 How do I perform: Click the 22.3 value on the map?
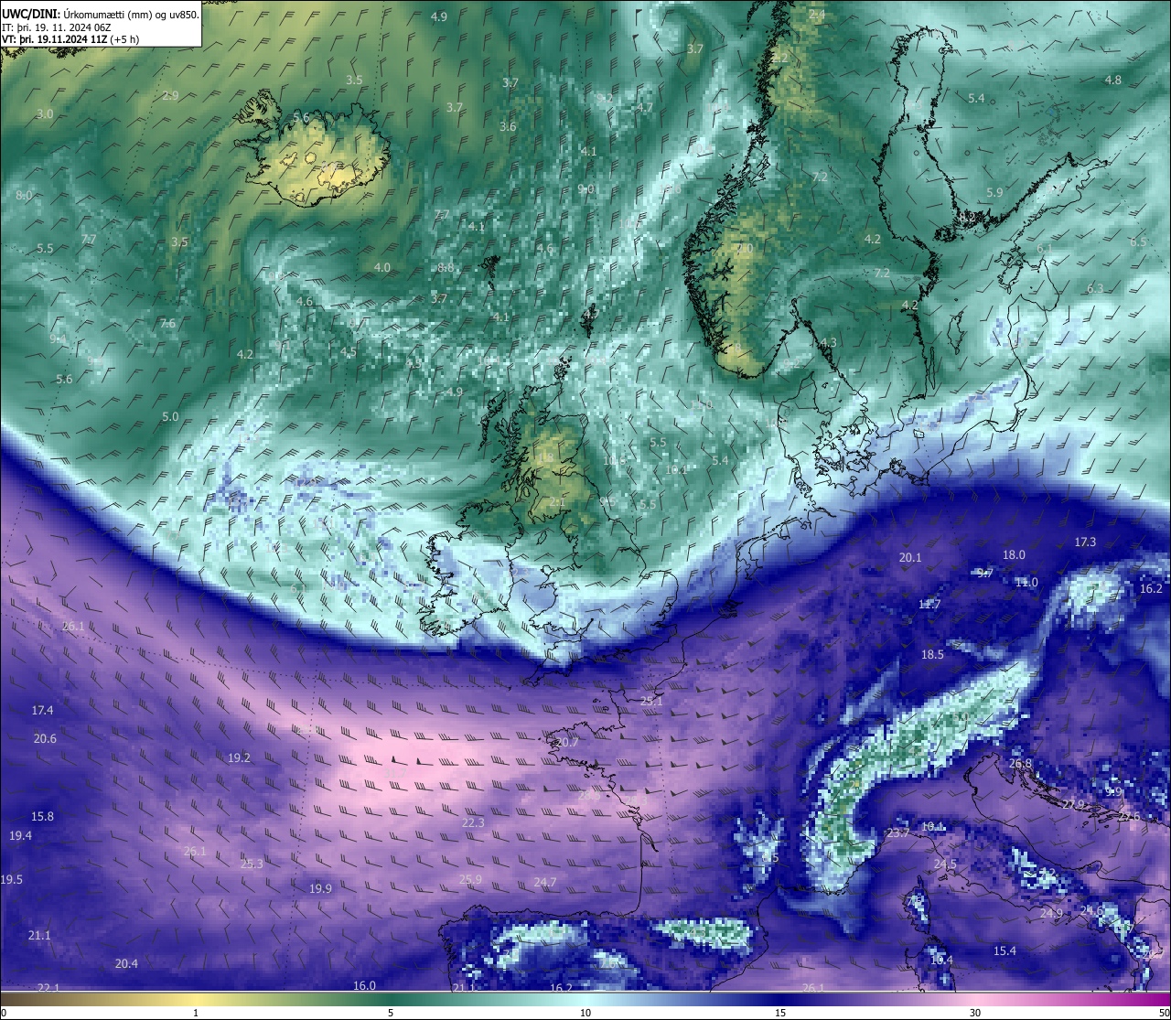(473, 823)
